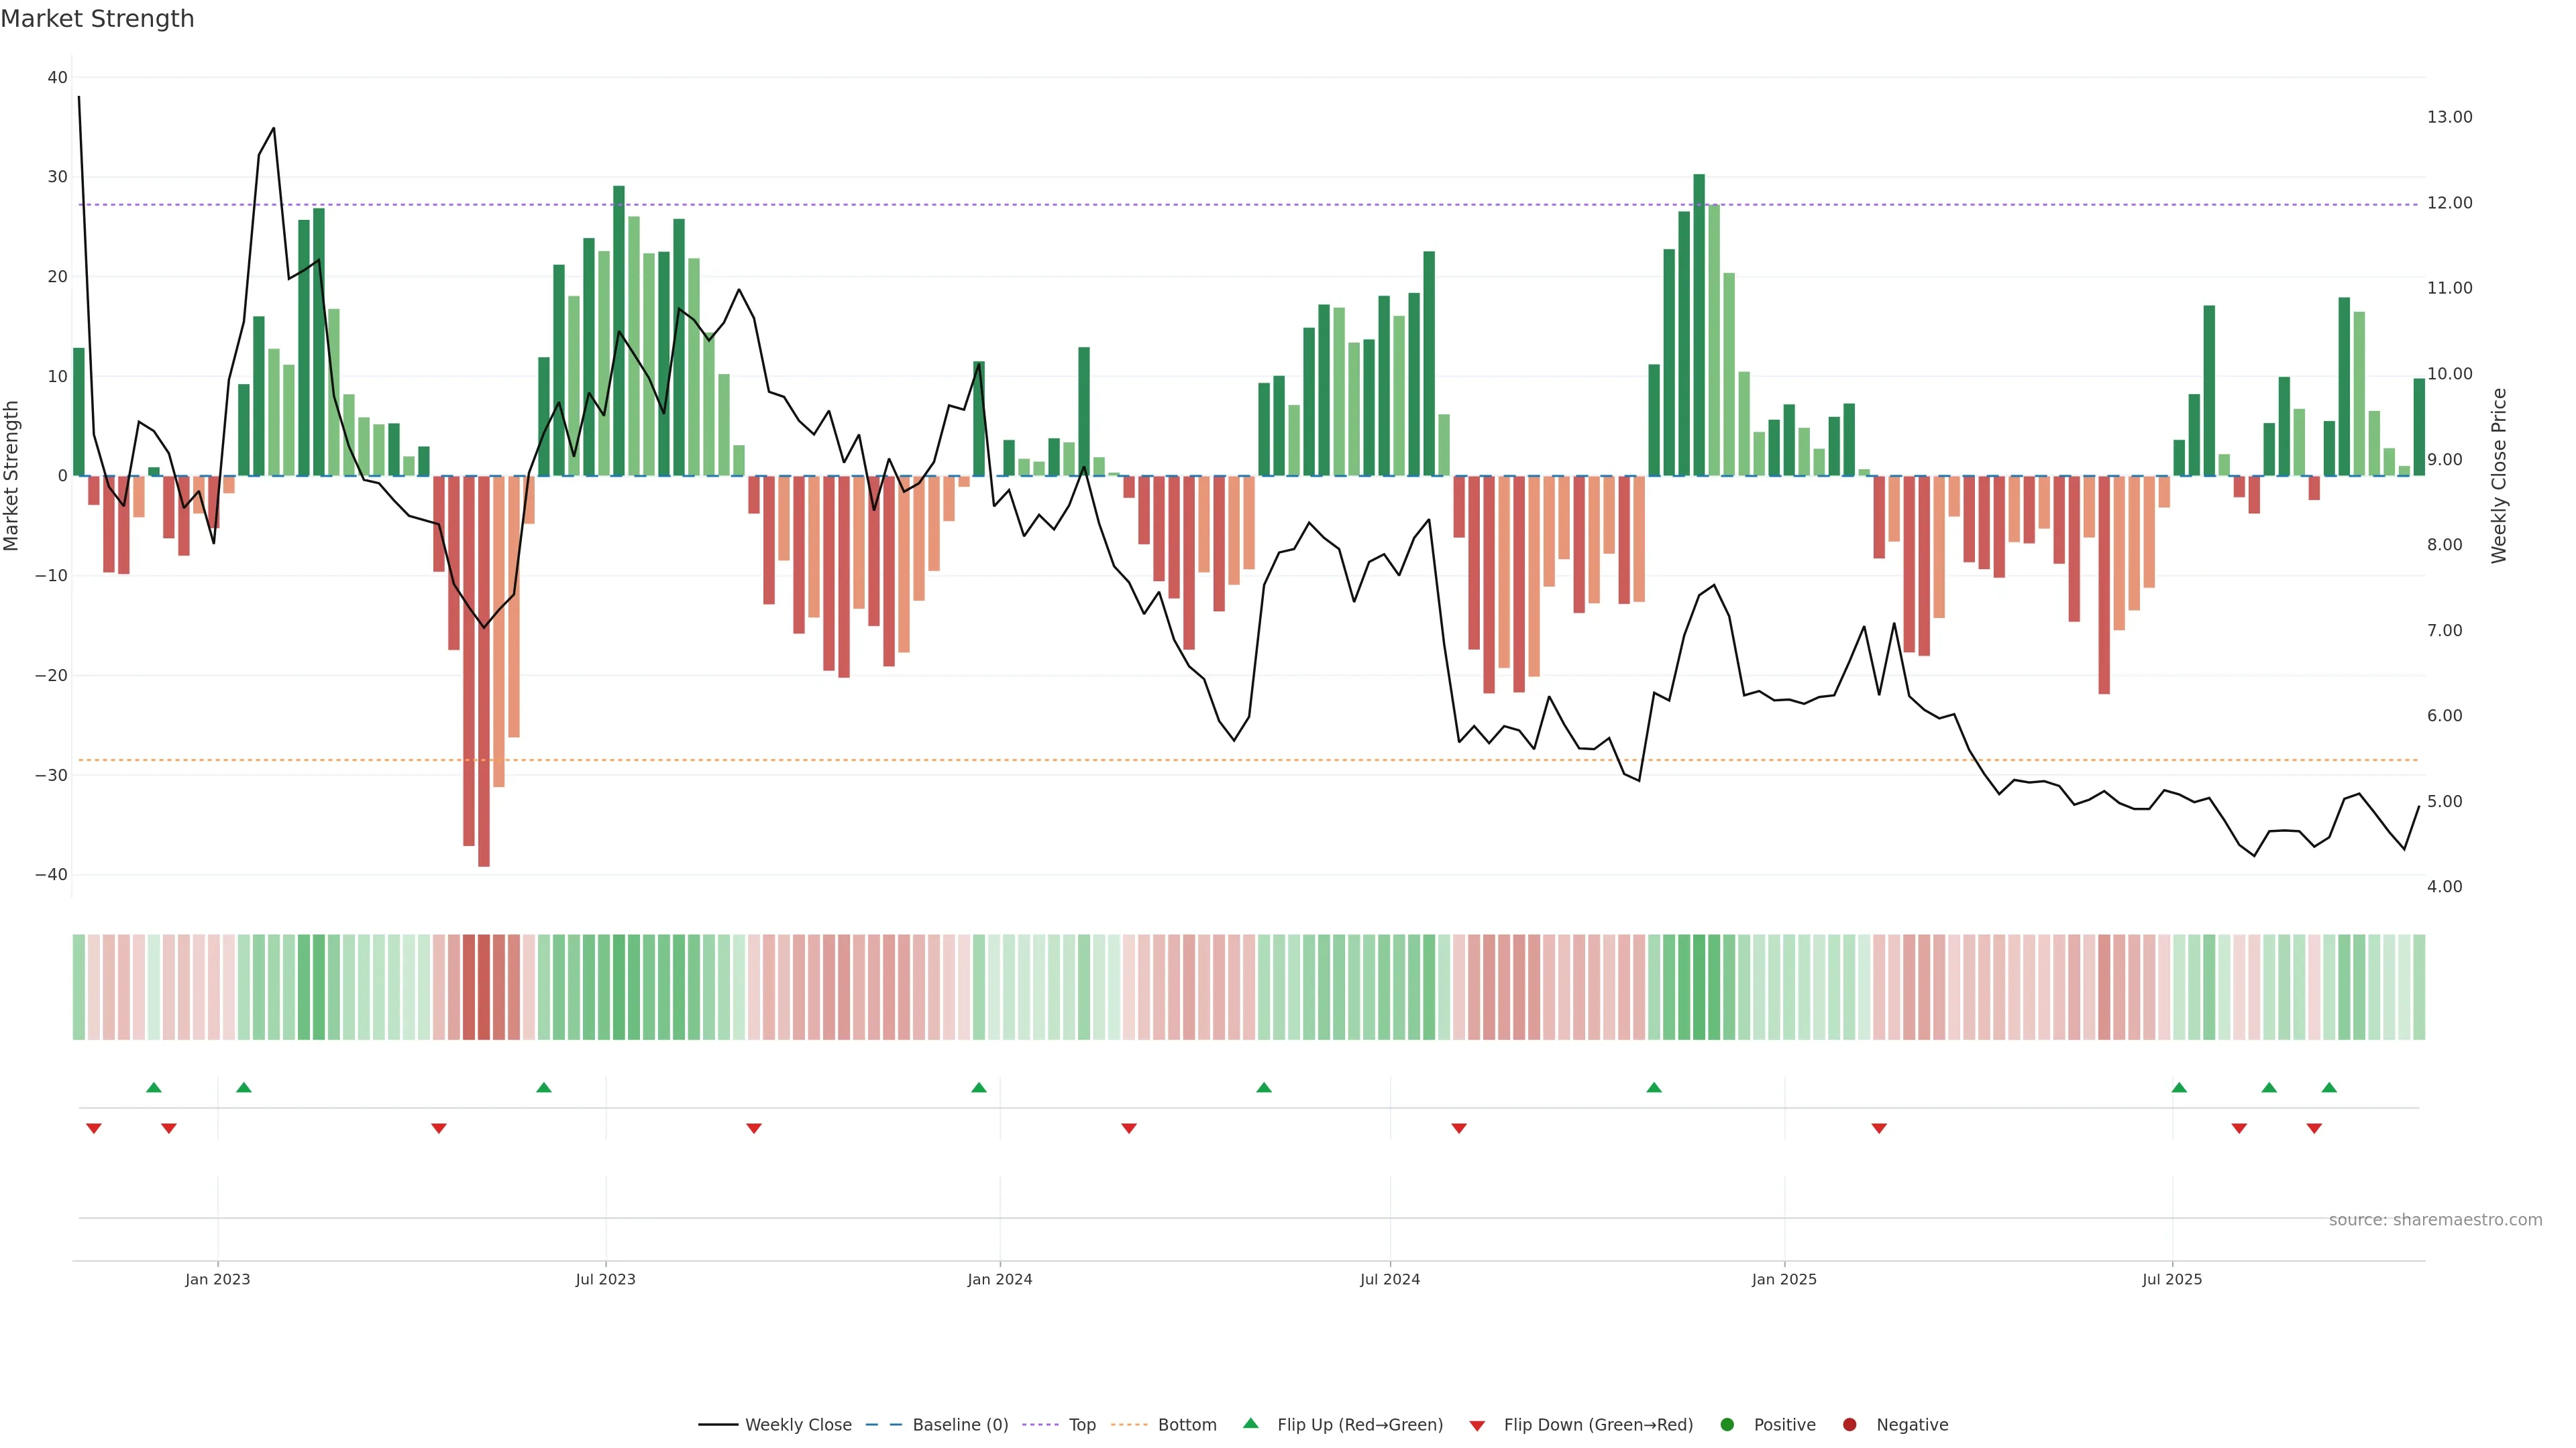Click flip-up triangle just before Jan 2024
The height and width of the screenshot is (1448, 2576).
pyautogui.click(x=979, y=1087)
